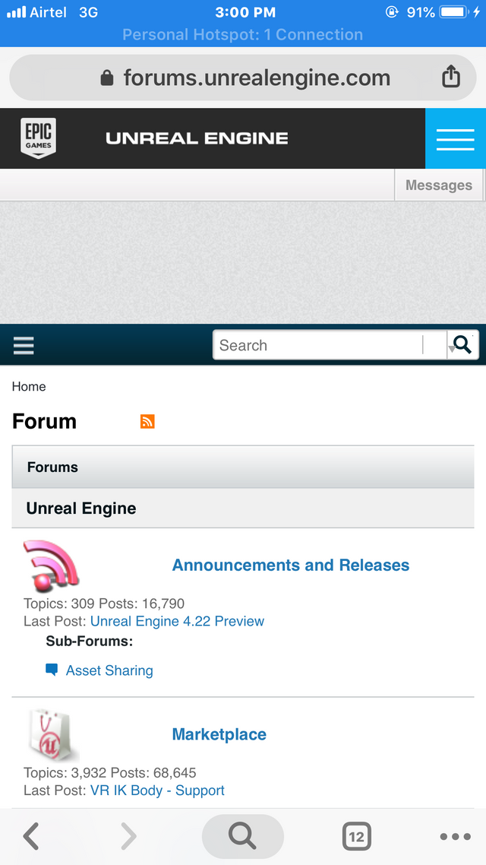Open VR IK Body - Support post
Image resolution: width=486 pixels, height=865 pixels.
pos(157,791)
